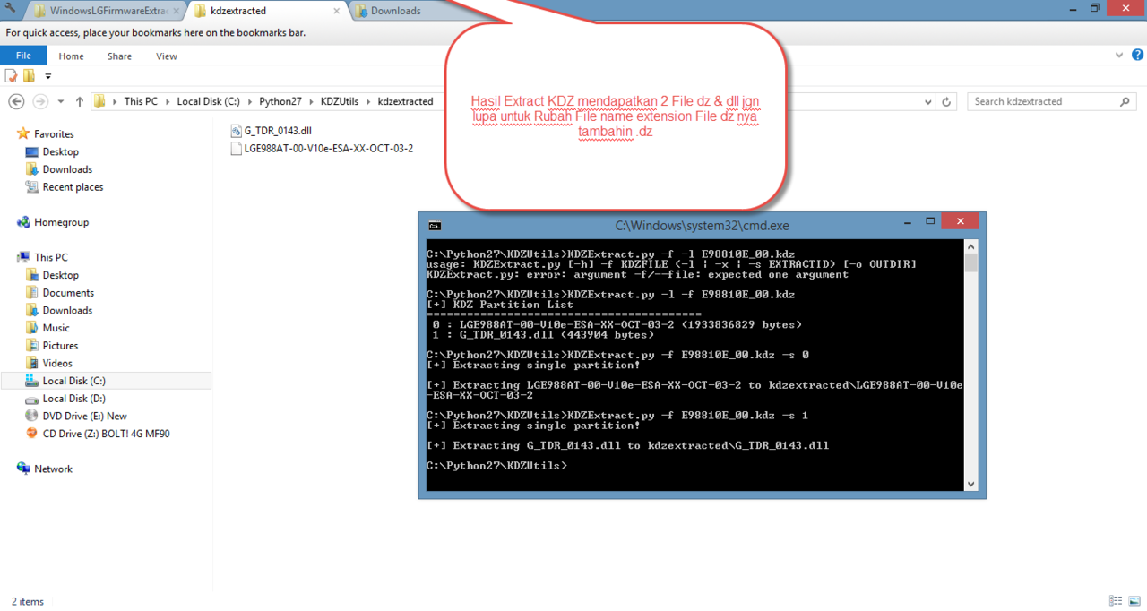
Task: Click the search magnifier icon
Action: coord(1125,101)
